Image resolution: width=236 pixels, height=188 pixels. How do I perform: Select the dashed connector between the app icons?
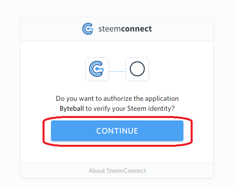[117, 72]
